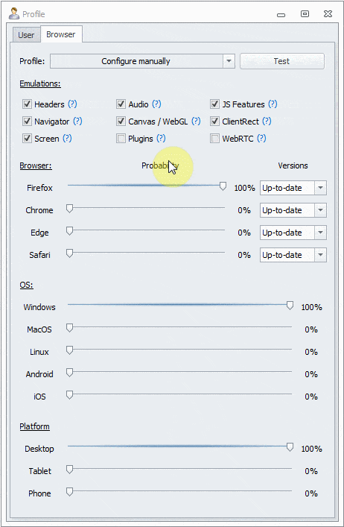The width and height of the screenshot is (344, 527).
Task: Switch to the User tab
Action: 26,35
